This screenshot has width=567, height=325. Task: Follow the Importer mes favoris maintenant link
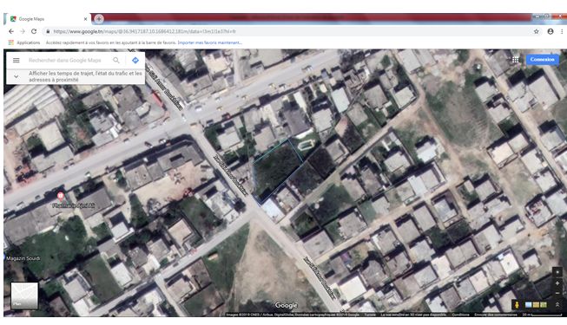[x=209, y=42]
